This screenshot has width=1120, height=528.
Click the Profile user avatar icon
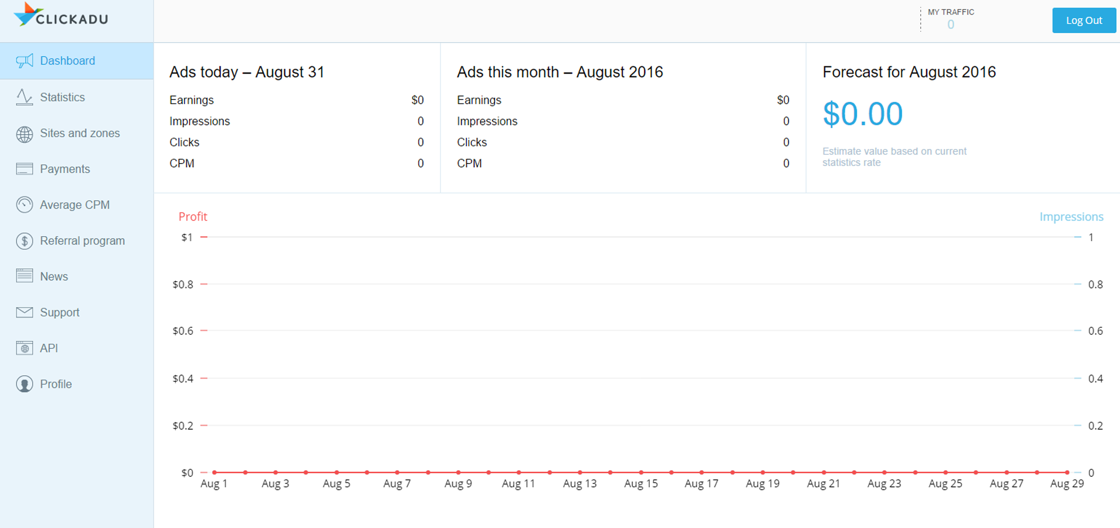click(24, 384)
